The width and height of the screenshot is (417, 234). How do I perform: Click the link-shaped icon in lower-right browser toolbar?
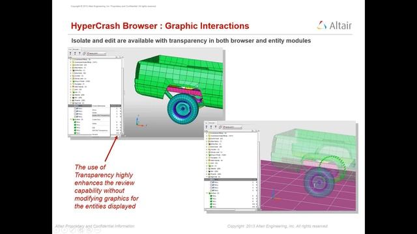220,127
